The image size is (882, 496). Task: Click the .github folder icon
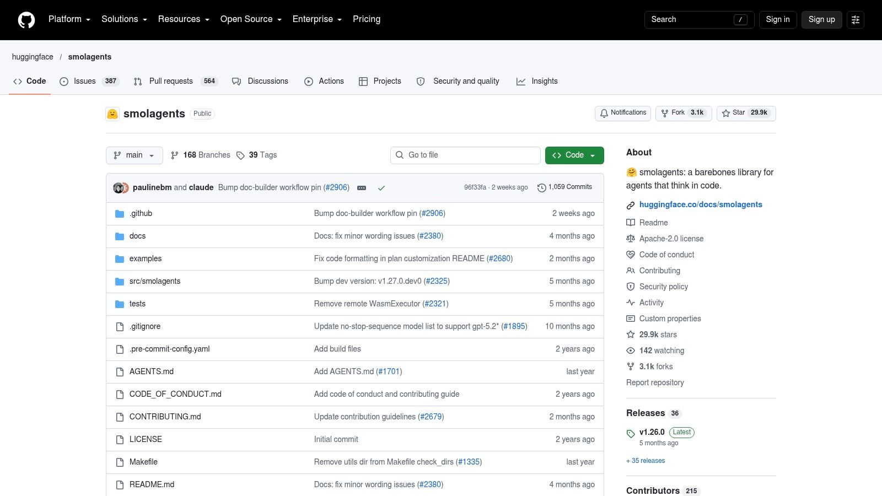[120, 214]
